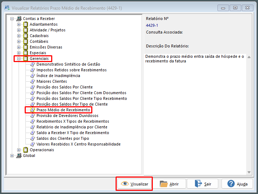Select Posição dos Saldos Por Tipo de Cliente
This screenshot has height=194, width=258.
(72, 104)
